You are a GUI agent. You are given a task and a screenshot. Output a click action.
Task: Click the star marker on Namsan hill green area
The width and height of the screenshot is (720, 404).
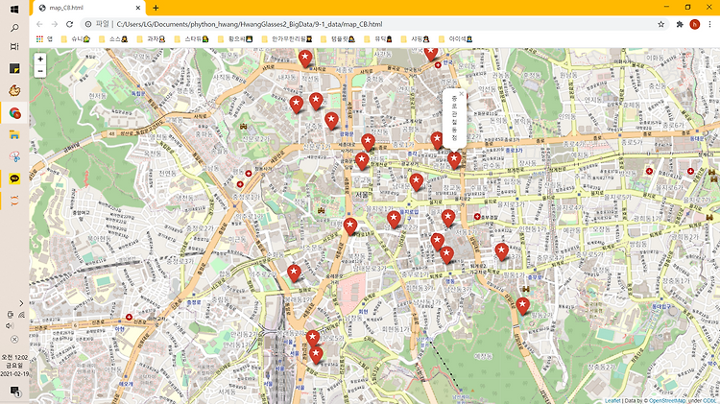[x=522, y=306]
